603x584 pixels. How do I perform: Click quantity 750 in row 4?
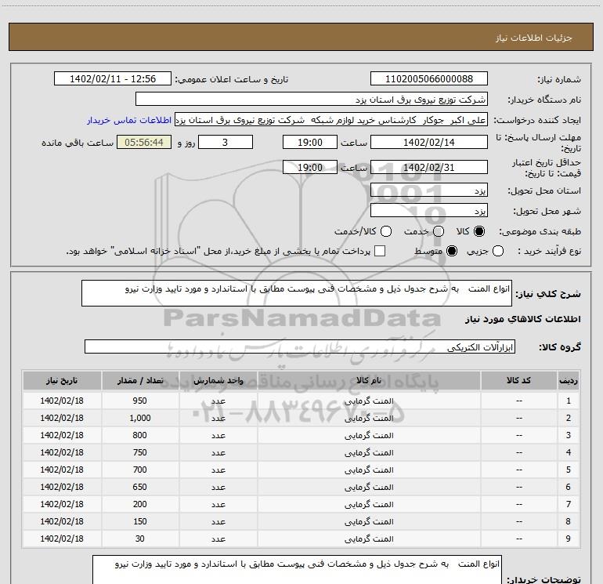tap(140, 452)
